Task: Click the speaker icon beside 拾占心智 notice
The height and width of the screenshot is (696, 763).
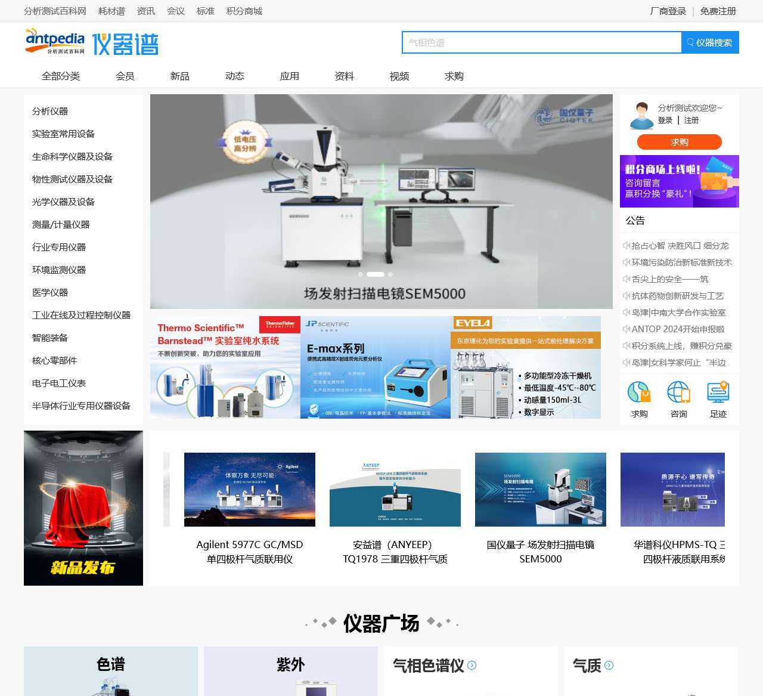Action: [626, 246]
